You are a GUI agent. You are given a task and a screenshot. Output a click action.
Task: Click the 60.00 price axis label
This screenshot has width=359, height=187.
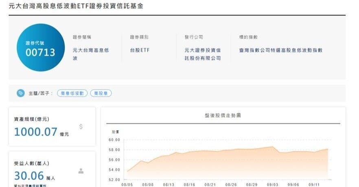(x=114, y=140)
